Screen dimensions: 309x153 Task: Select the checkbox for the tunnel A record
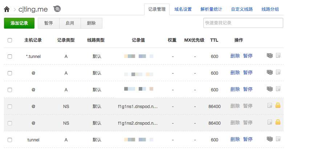pyautogui.click(x=10, y=140)
